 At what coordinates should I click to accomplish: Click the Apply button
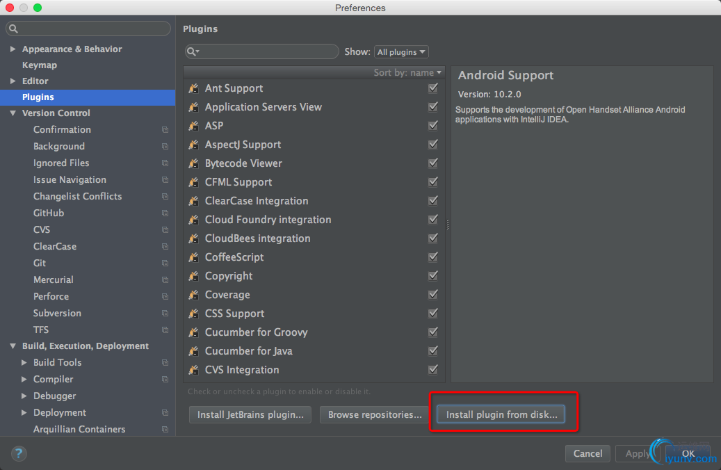[x=637, y=453]
